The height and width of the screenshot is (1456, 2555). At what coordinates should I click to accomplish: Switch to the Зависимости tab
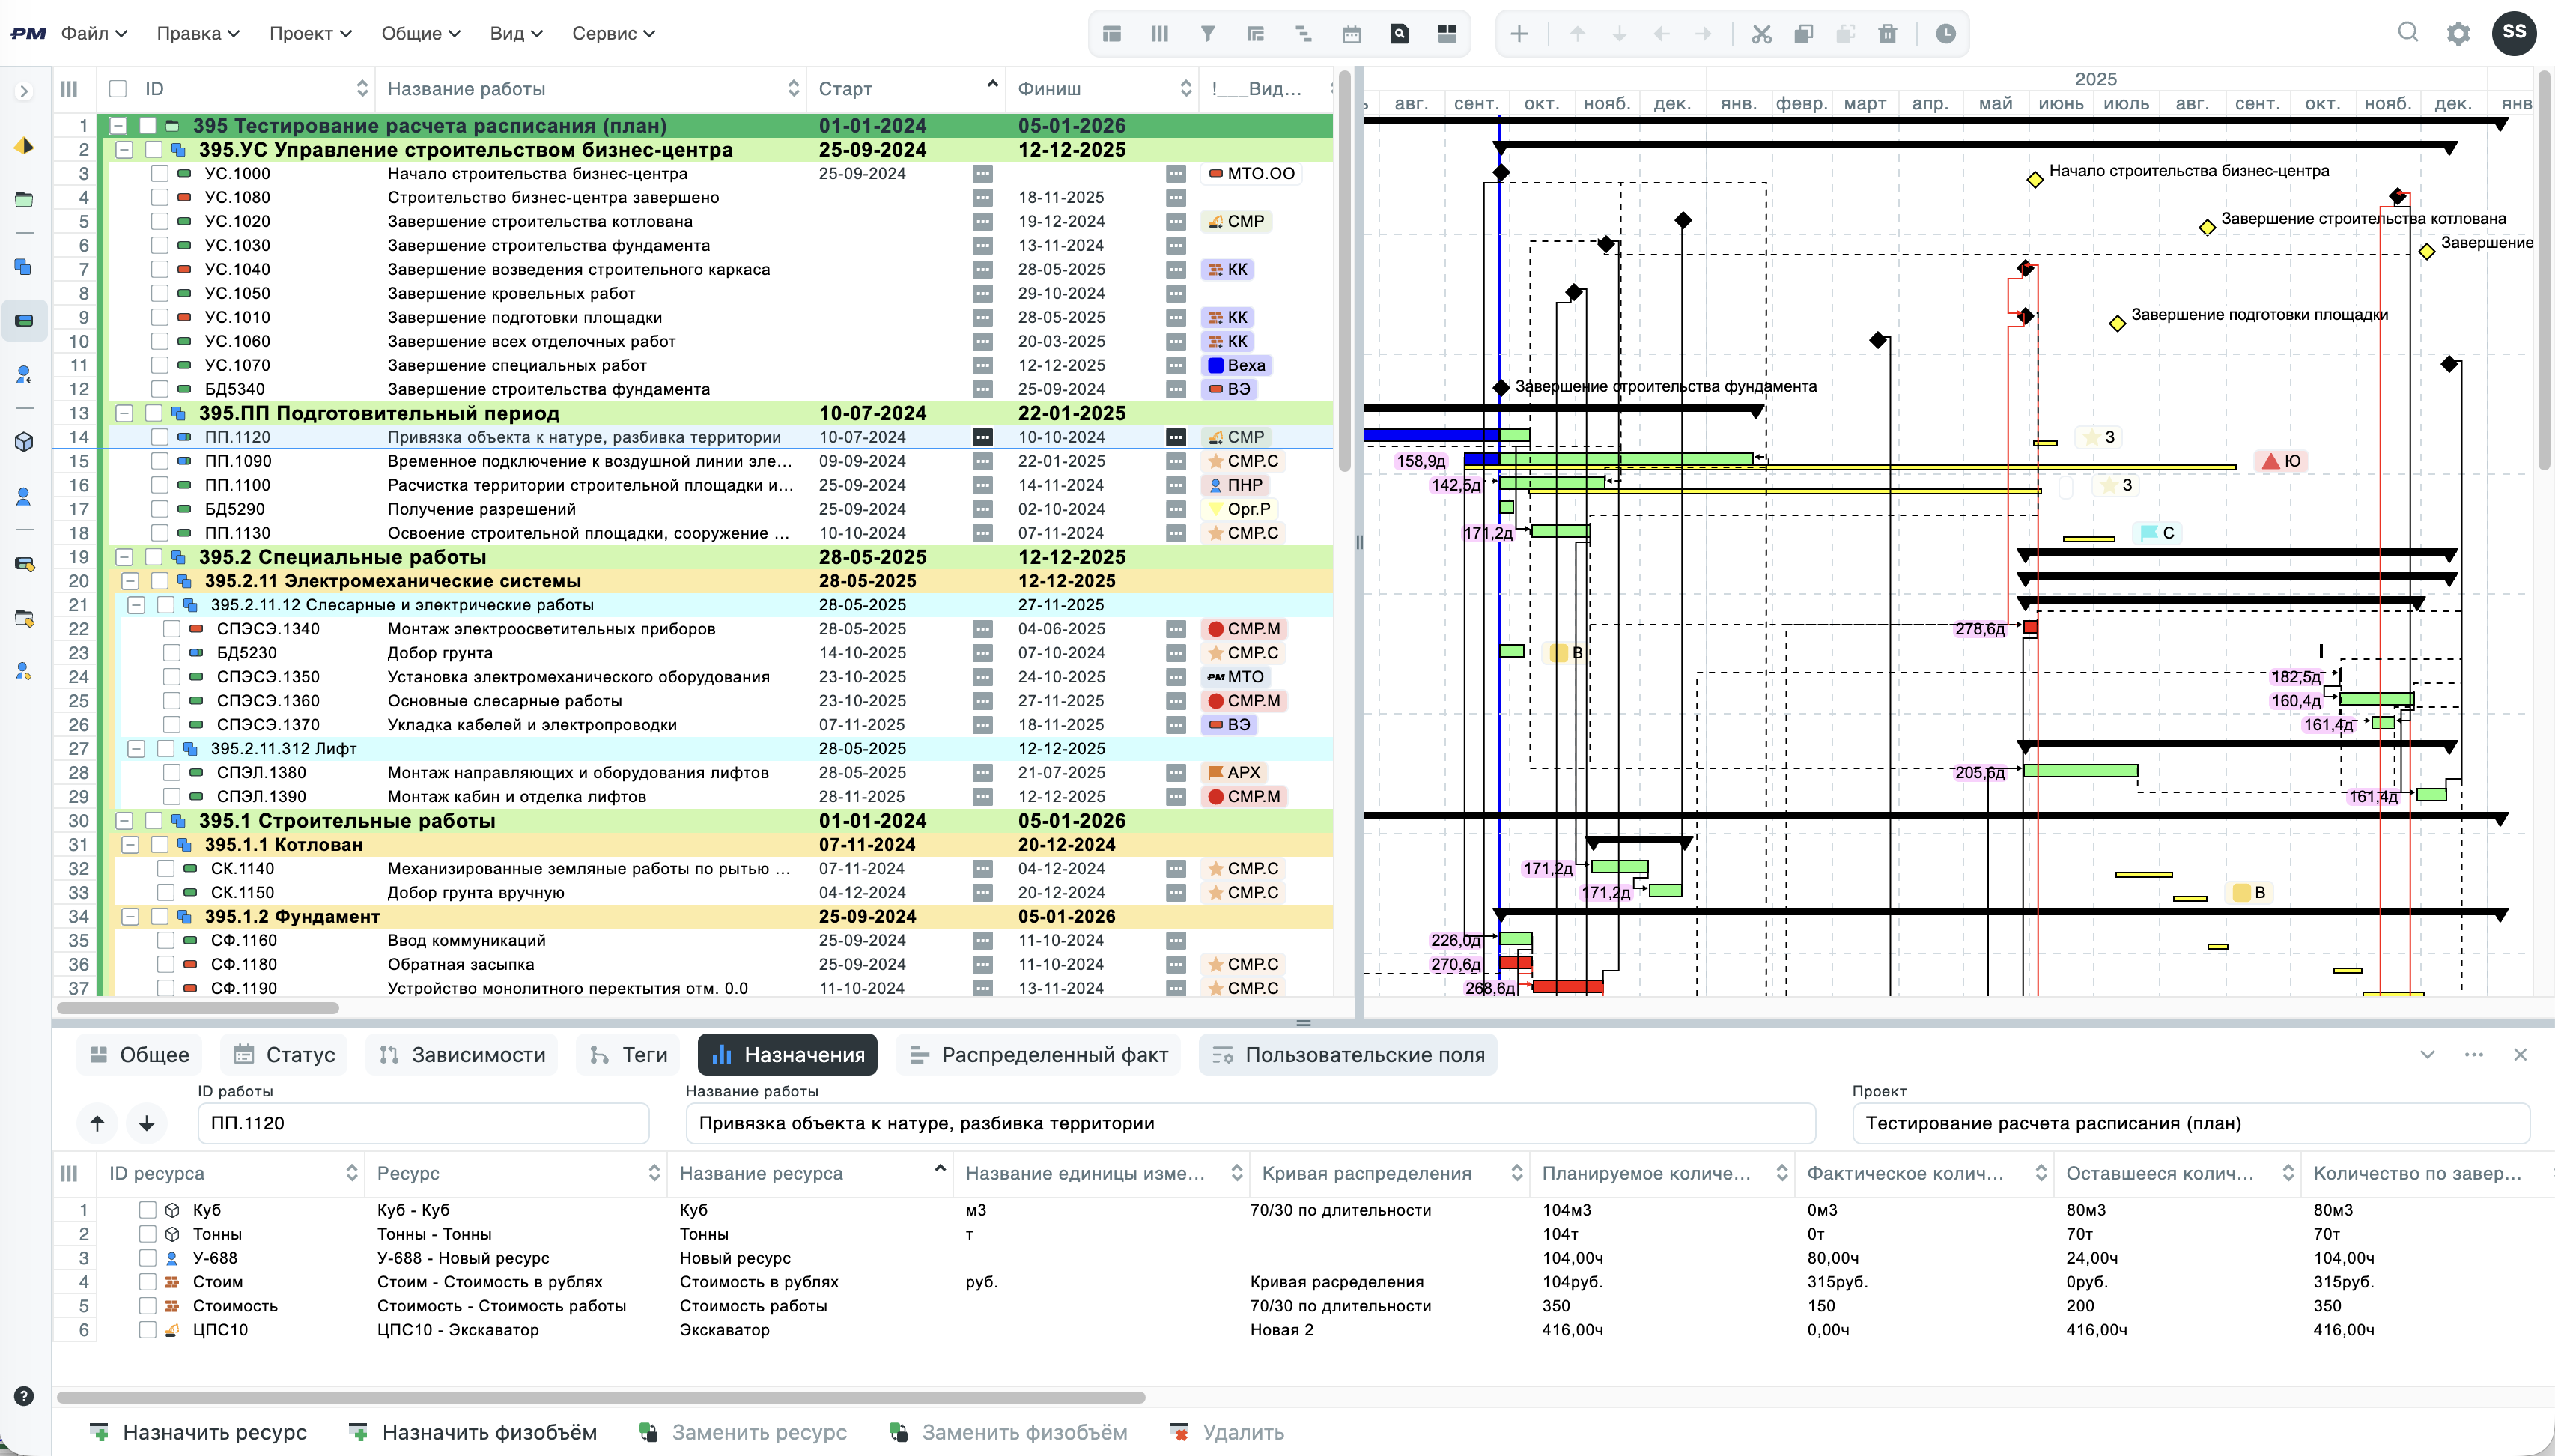[463, 1054]
